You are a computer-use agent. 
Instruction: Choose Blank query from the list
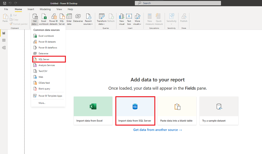click(48, 89)
